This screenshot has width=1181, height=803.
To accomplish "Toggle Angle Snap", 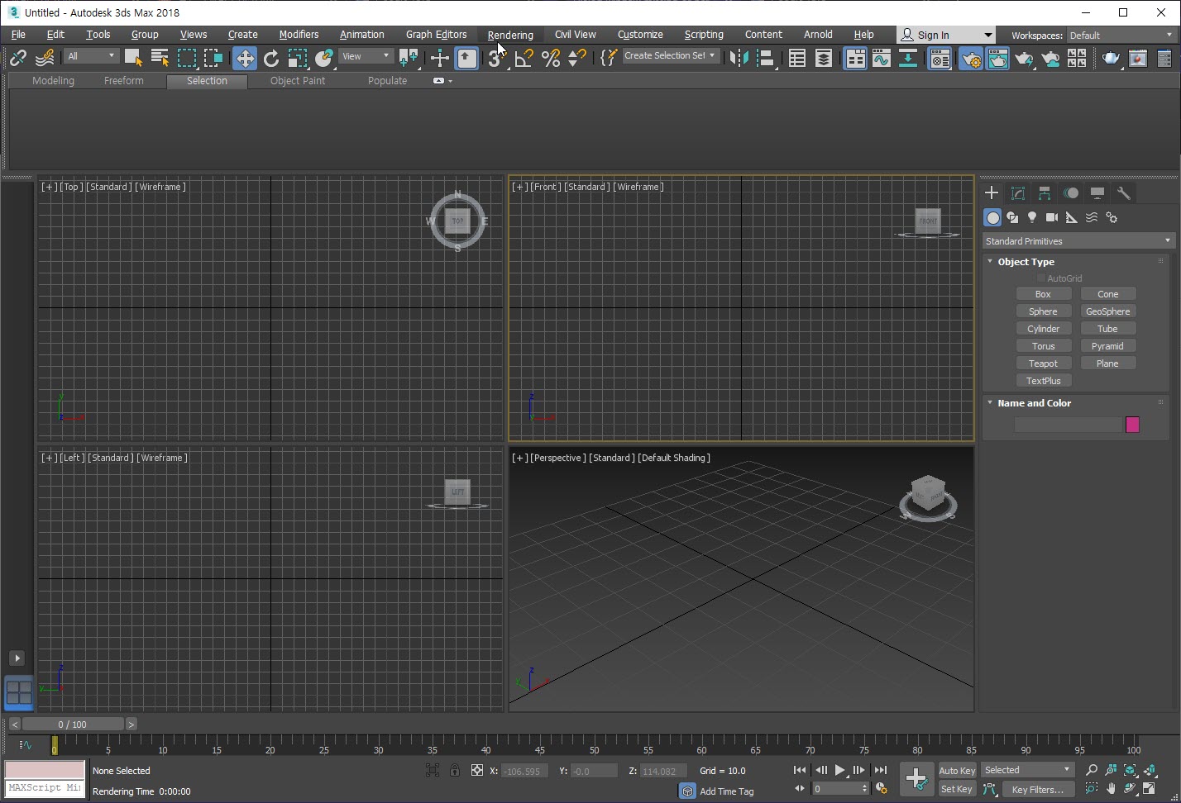I will (524, 58).
